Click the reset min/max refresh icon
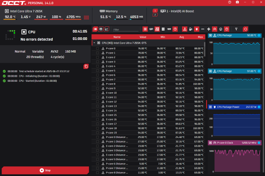 point(245,29)
